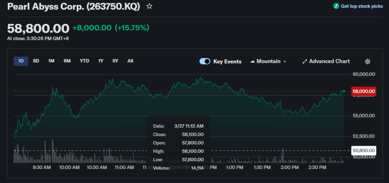This screenshot has height=183, width=389.
Task: Add Pearl Abyss to watchlist with star icon
Action: pos(150,6)
